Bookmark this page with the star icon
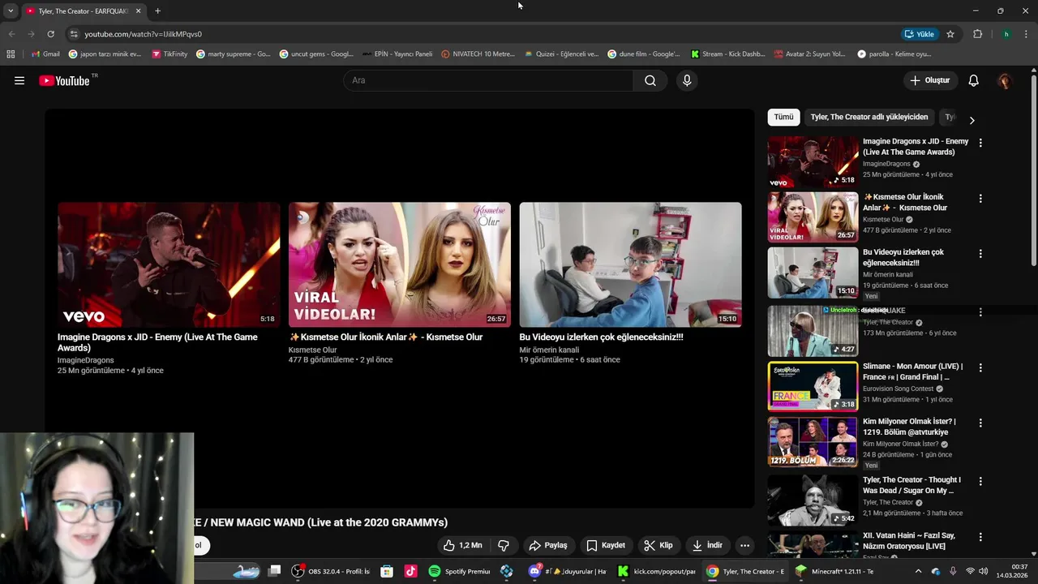 (950, 34)
